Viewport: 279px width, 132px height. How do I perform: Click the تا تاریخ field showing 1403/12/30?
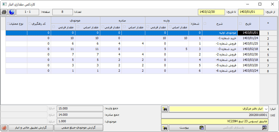click(x=212, y=12)
